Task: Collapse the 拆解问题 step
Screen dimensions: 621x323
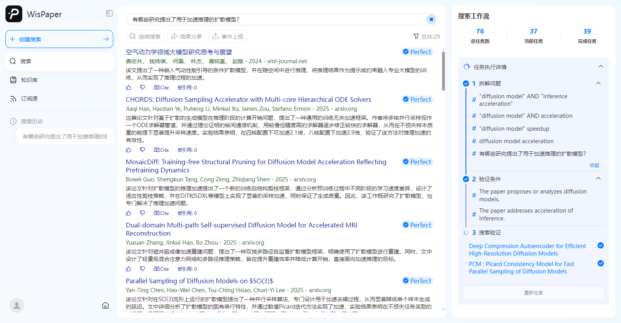Action: click(x=598, y=83)
